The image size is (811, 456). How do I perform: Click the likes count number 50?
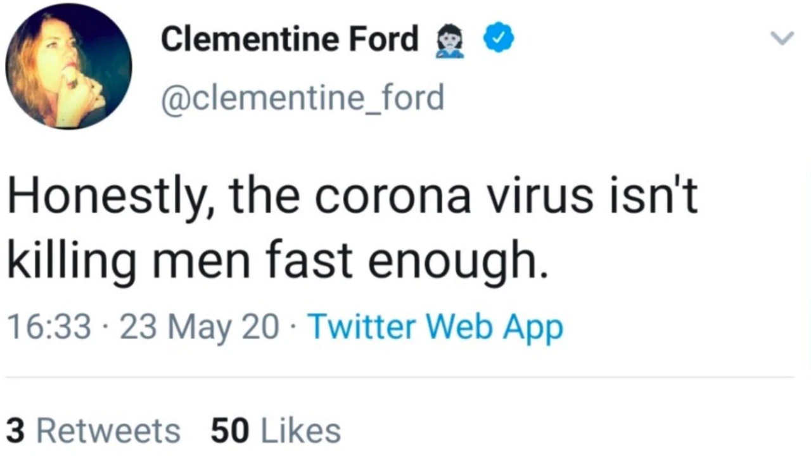coord(229,431)
